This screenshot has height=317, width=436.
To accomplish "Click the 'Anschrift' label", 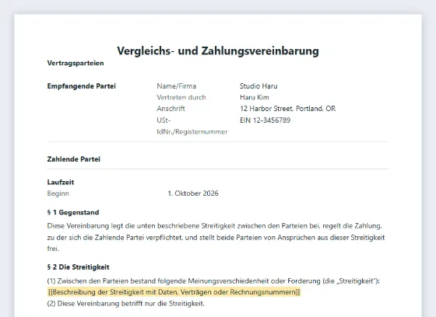I will [x=171, y=109].
